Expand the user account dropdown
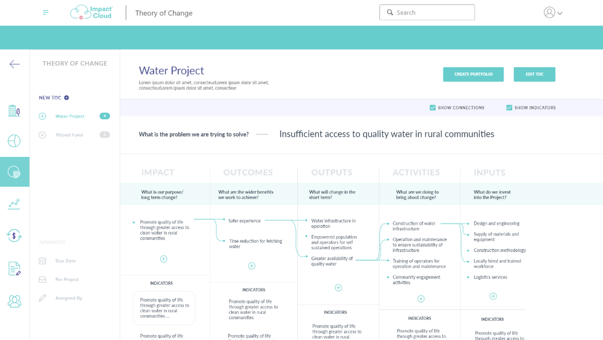The height and width of the screenshot is (340, 603). [553, 13]
